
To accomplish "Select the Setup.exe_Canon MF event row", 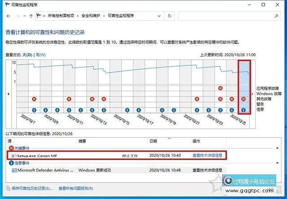I will pos(117,155).
